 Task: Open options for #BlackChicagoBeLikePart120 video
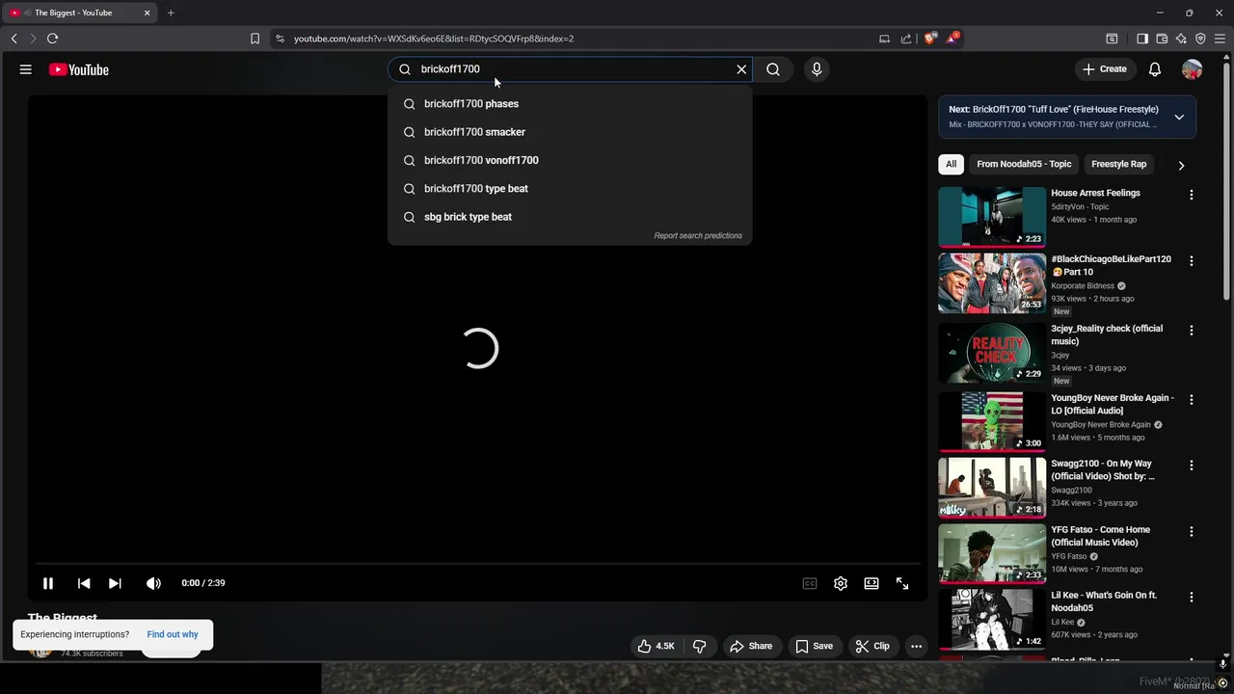click(1192, 261)
